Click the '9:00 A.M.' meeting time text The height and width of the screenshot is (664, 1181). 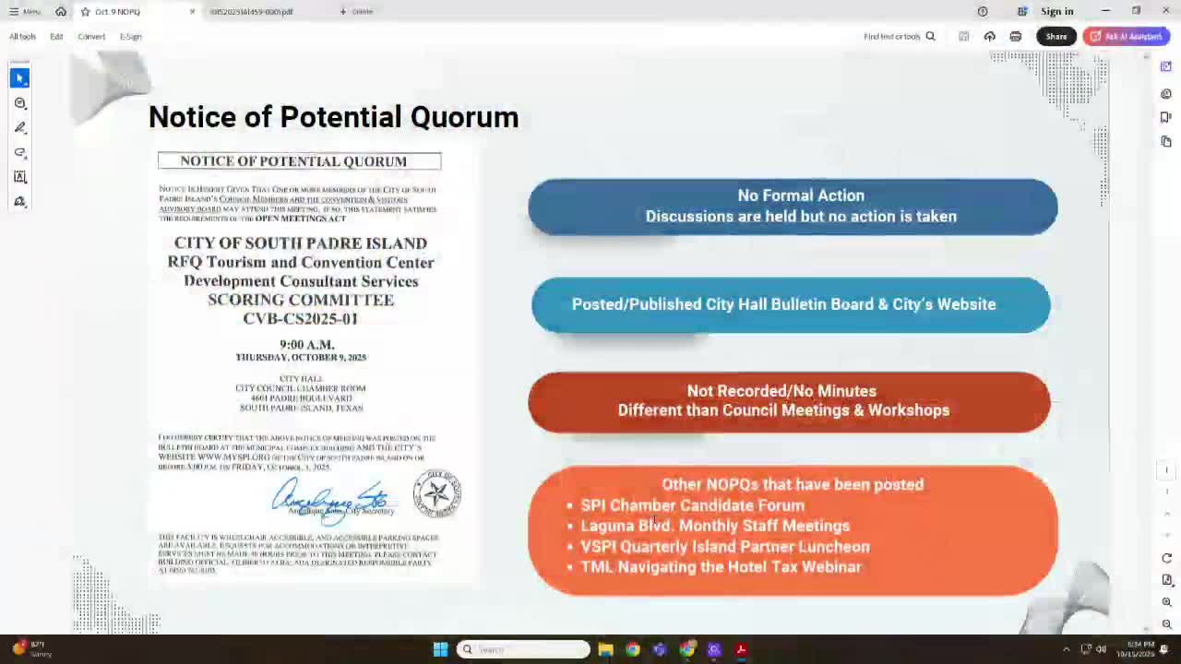pos(307,345)
